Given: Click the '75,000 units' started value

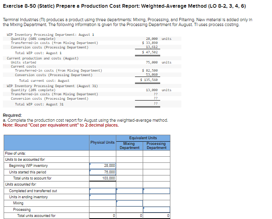Looking at the screenshot, I should click(x=159, y=62).
